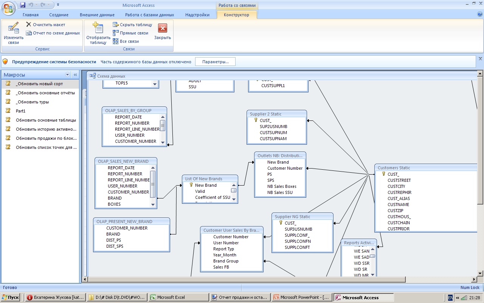Click scrollbar thumb in List Of New Brands
This screenshot has width=484, height=303.
tap(234, 191)
